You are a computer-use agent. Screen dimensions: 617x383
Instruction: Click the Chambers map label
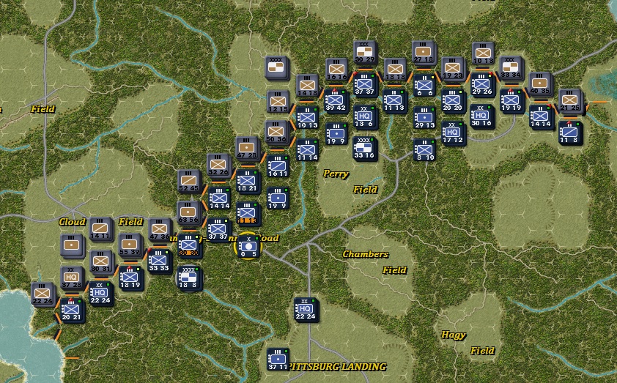365,254
